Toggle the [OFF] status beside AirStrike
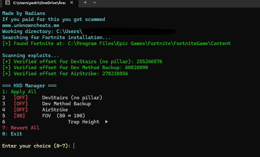Image resolution: width=260 pixels, height=157 pixels. pos(21,110)
